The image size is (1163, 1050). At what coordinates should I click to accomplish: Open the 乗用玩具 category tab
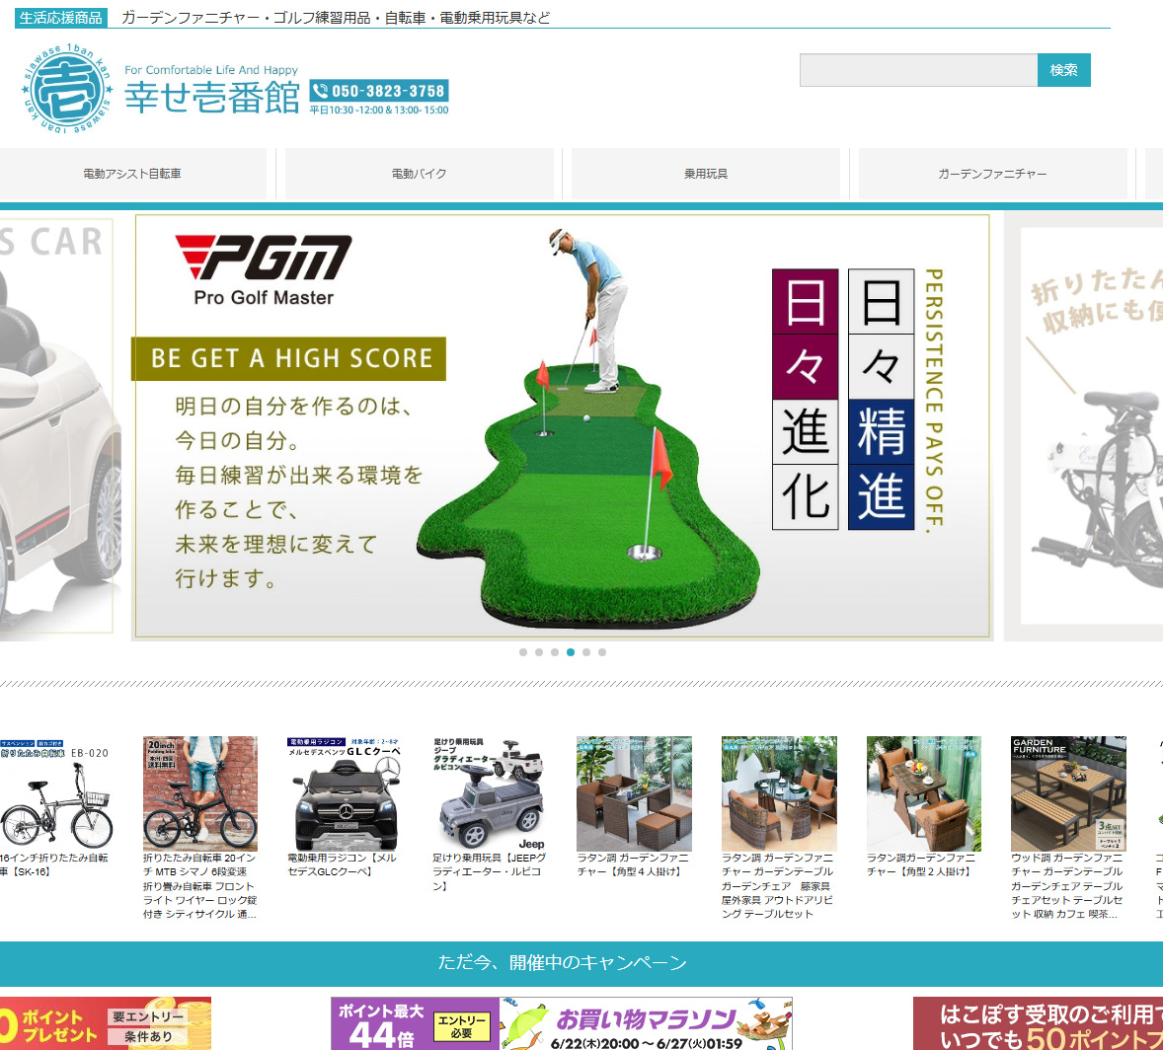click(x=705, y=174)
